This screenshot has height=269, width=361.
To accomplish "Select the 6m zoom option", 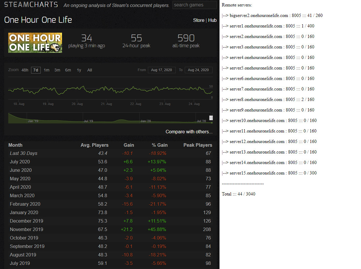I will click(68, 70).
